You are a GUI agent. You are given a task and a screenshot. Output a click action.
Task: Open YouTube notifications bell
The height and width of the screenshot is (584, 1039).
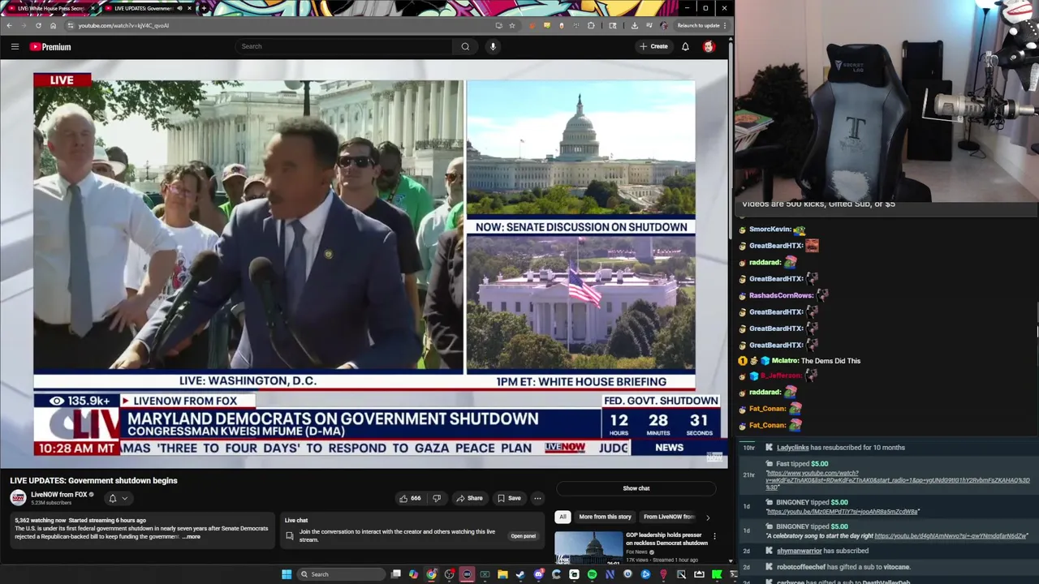(x=685, y=46)
